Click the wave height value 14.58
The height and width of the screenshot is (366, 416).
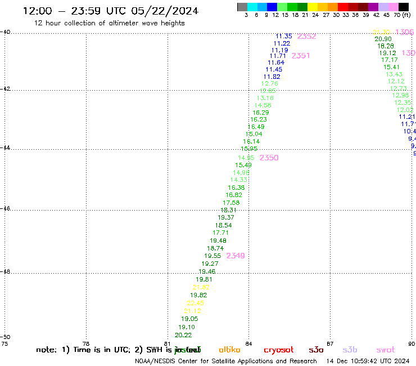[263, 105]
